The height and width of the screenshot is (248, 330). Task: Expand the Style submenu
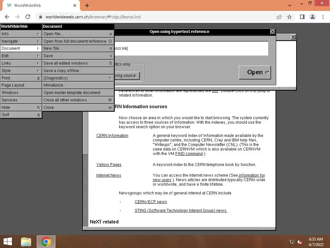pyautogui.click(x=21, y=70)
